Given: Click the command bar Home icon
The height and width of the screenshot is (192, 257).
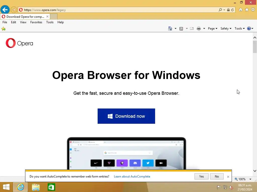Looking at the screenshot, I should click(170, 28).
